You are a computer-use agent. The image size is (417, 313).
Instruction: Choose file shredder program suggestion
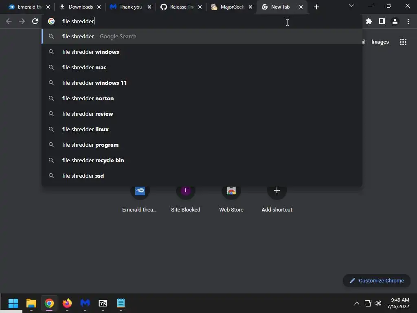coord(202,145)
